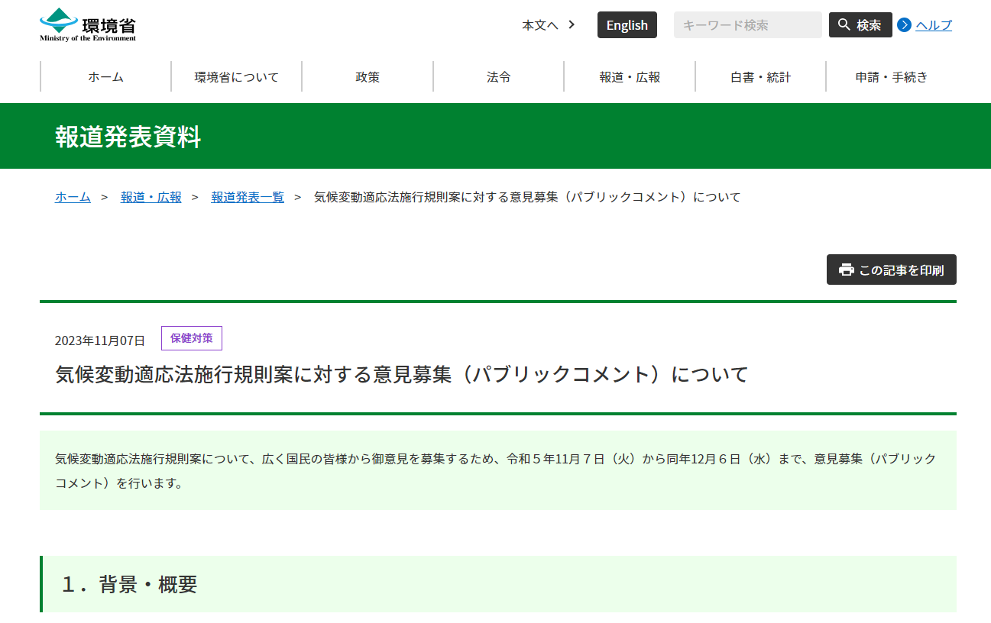Click the magnifier search icon
This screenshot has height=623, width=991.
coord(843,24)
